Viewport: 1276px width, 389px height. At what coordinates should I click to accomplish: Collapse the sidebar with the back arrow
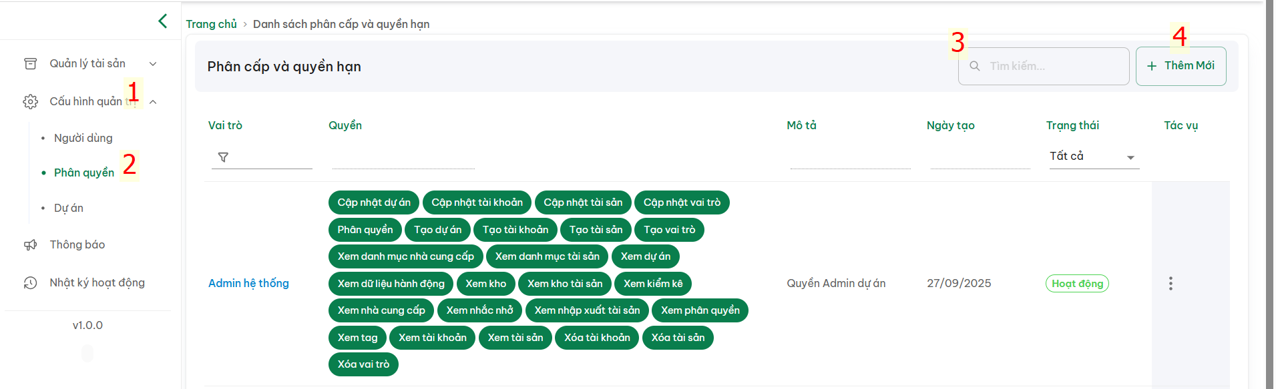[162, 21]
